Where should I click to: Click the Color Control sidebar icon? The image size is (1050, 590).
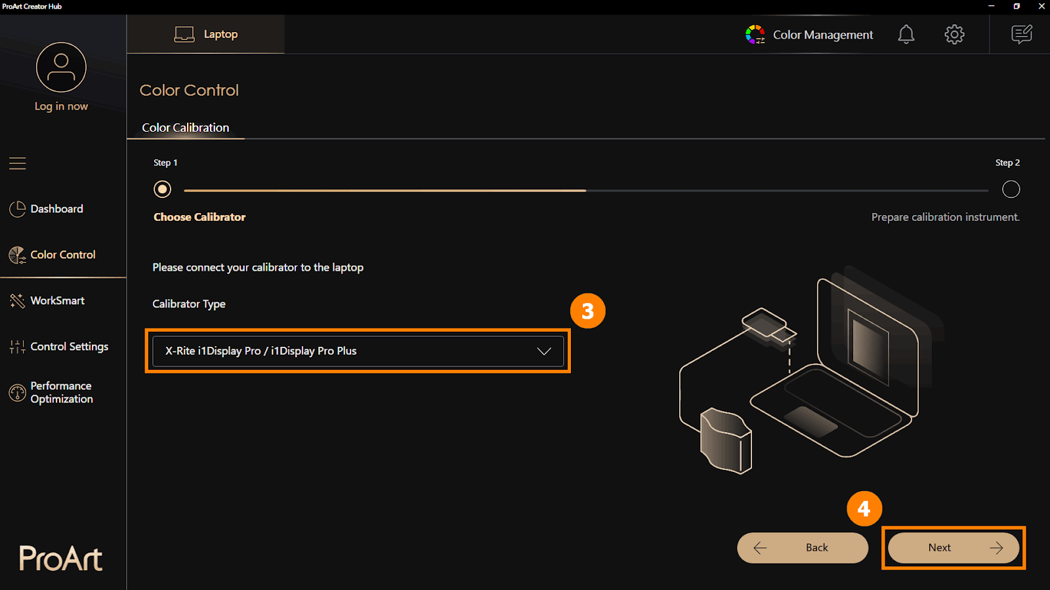[x=17, y=255]
